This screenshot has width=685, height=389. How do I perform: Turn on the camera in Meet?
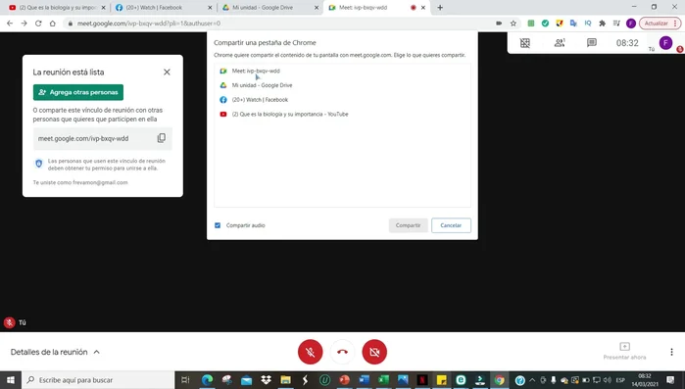click(374, 352)
